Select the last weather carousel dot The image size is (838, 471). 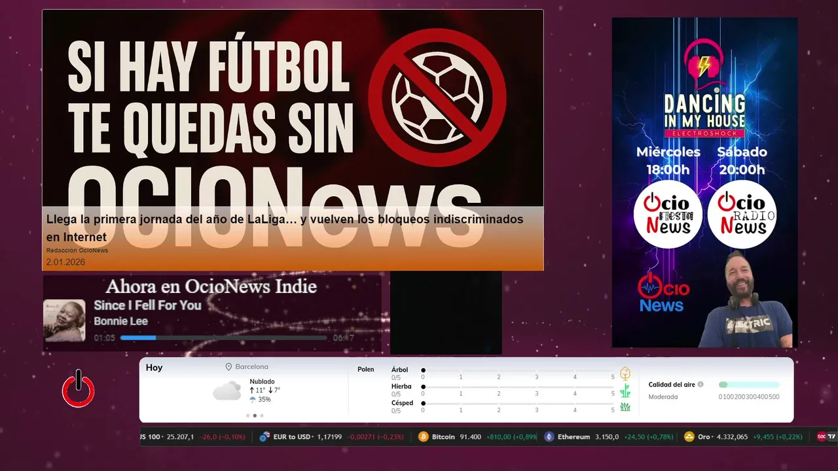click(262, 415)
